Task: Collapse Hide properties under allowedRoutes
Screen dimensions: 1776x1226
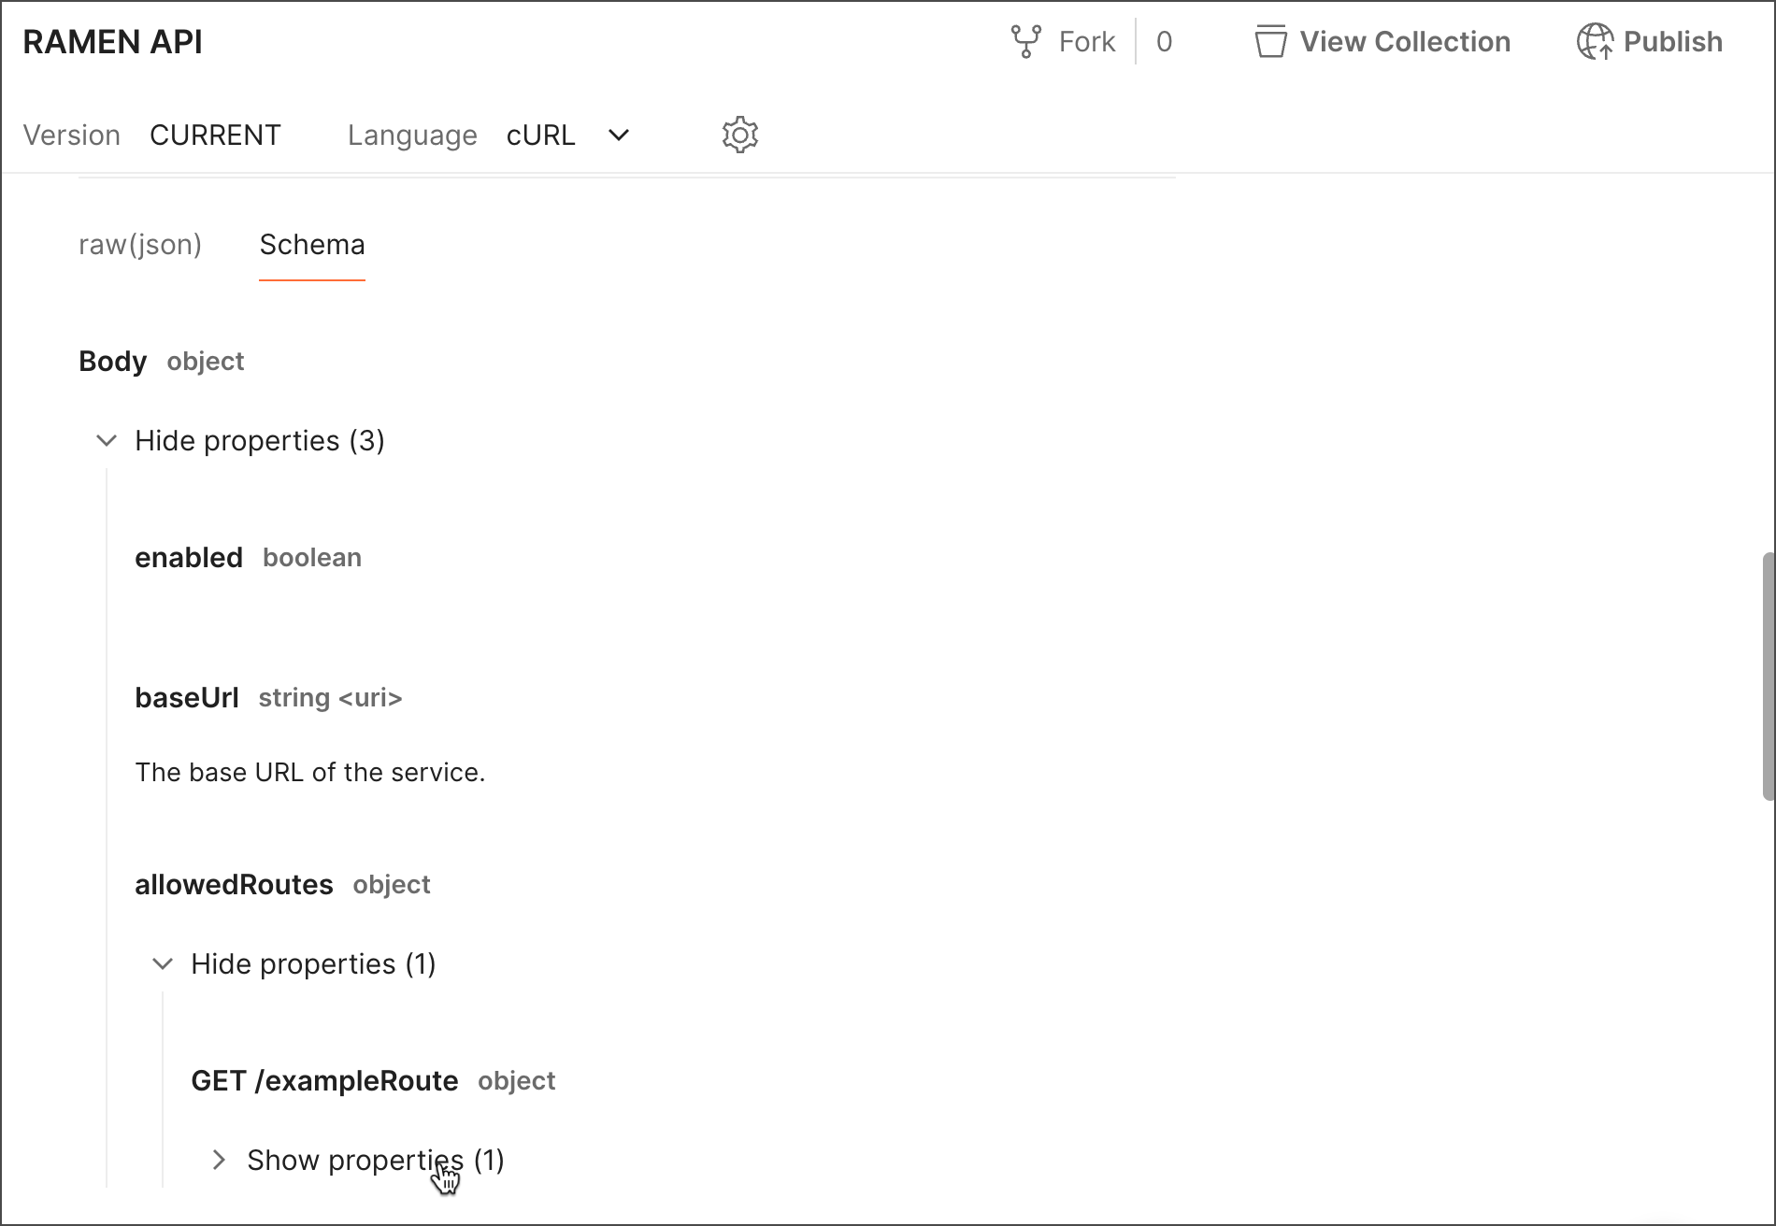Action: (313, 963)
